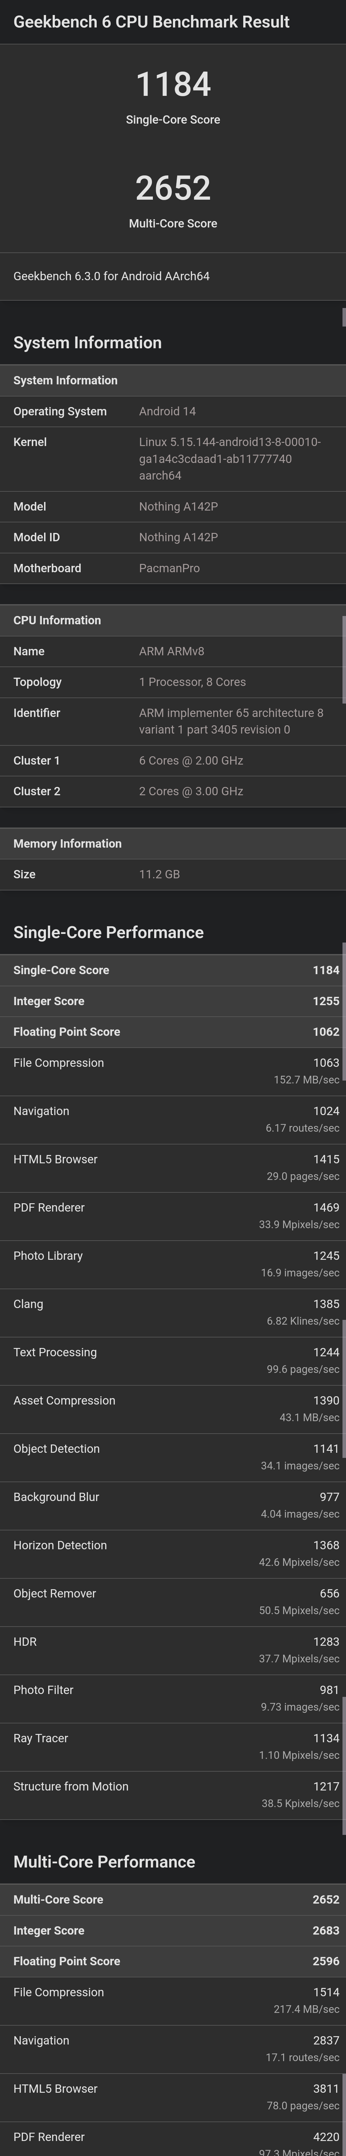Click the System Information section heading
The image size is (346, 2156).
point(87,342)
